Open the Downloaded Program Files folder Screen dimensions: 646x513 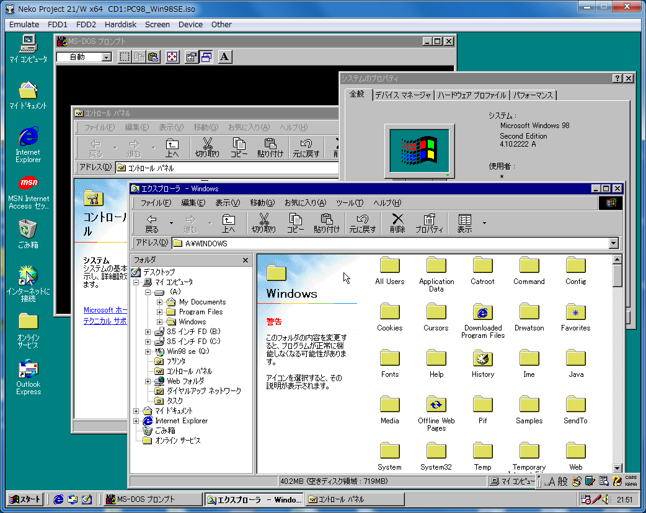[x=482, y=313]
